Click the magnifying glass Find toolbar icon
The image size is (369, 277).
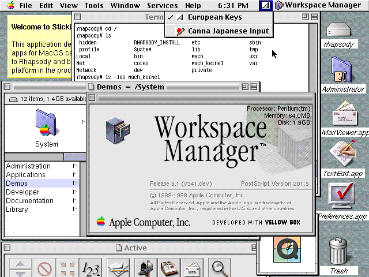tap(219, 268)
